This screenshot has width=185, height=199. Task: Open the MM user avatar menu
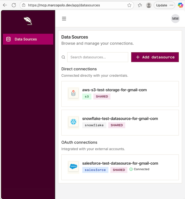point(175,19)
